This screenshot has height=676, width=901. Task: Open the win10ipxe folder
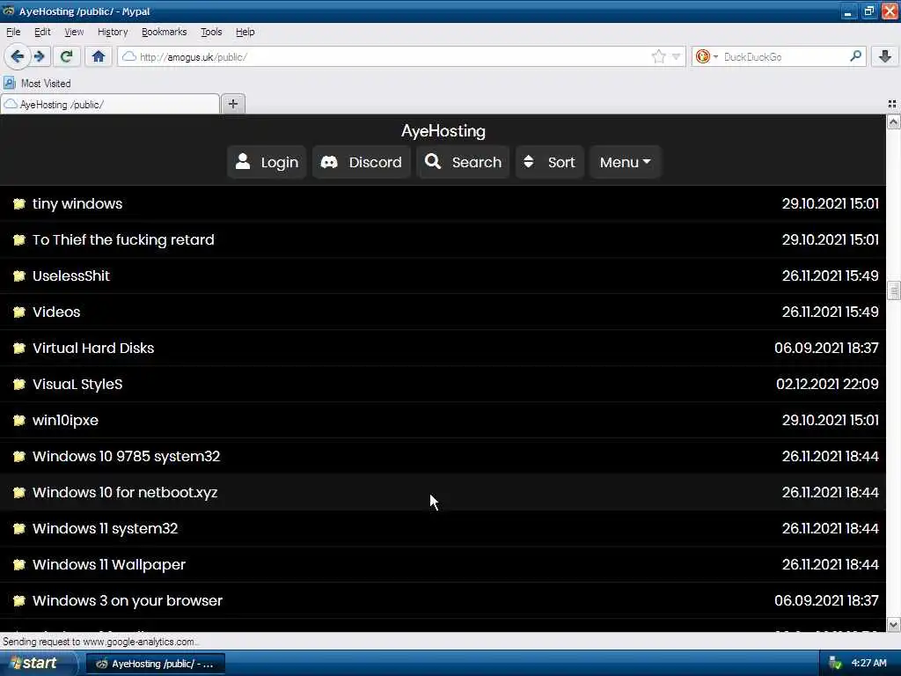(x=65, y=420)
